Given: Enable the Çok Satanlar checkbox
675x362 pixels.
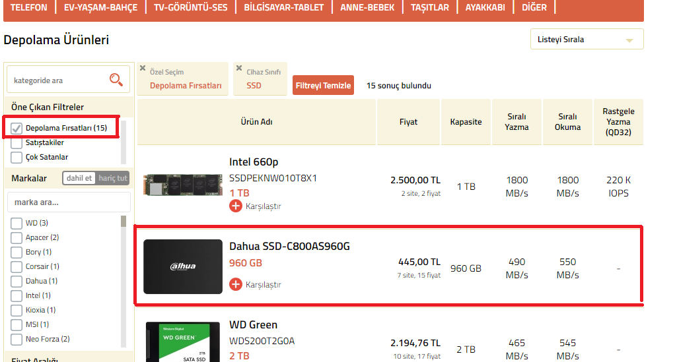Looking at the screenshot, I should point(17,158).
